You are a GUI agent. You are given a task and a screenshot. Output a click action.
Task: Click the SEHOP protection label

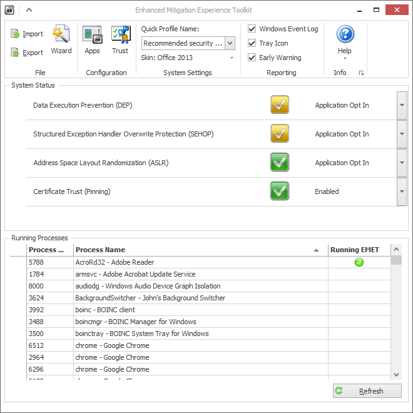(x=123, y=134)
